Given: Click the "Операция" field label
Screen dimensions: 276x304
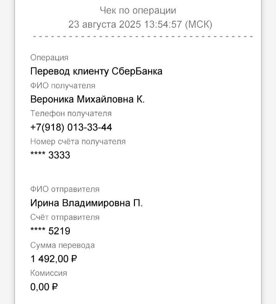Looking at the screenshot, I should point(49,58).
